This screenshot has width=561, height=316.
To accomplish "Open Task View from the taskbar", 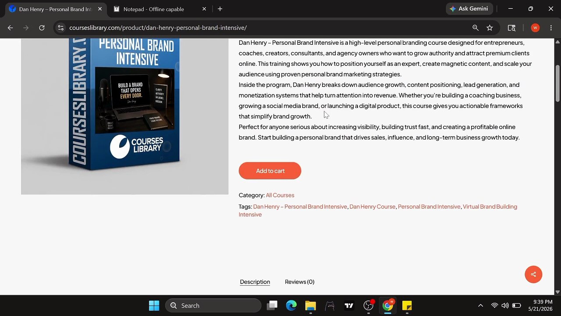I will point(272,305).
